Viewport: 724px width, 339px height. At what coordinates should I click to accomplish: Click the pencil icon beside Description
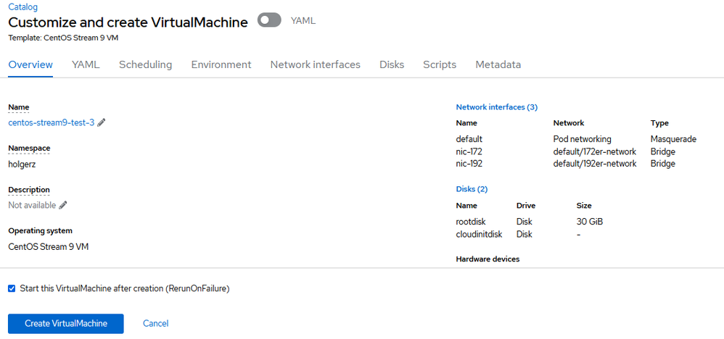[x=63, y=205]
